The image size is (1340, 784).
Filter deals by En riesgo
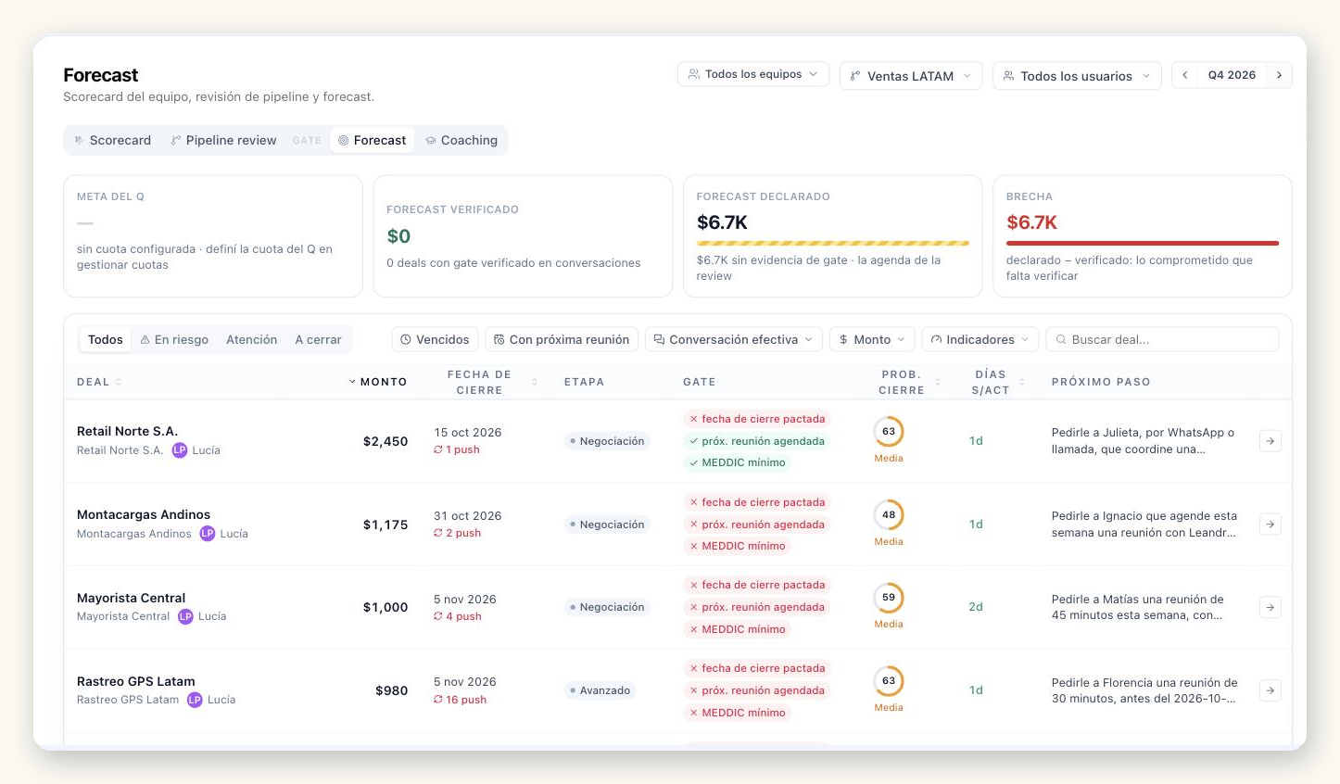coord(174,340)
